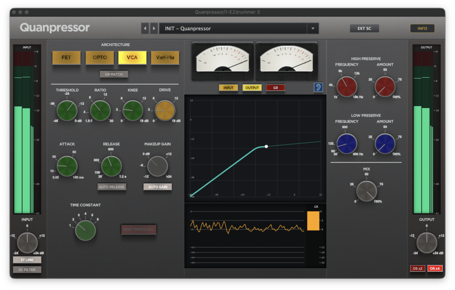Click the OUTPUT gain knob
Image resolution: width=455 pixels, height=290 pixels.
(x=427, y=243)
